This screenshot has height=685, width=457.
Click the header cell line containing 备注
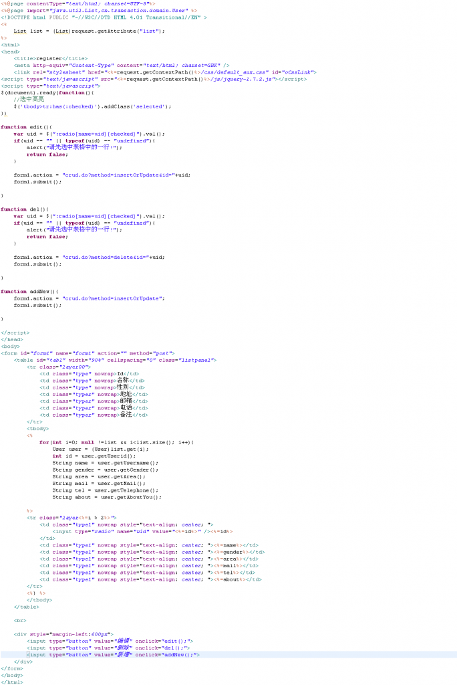94,415
